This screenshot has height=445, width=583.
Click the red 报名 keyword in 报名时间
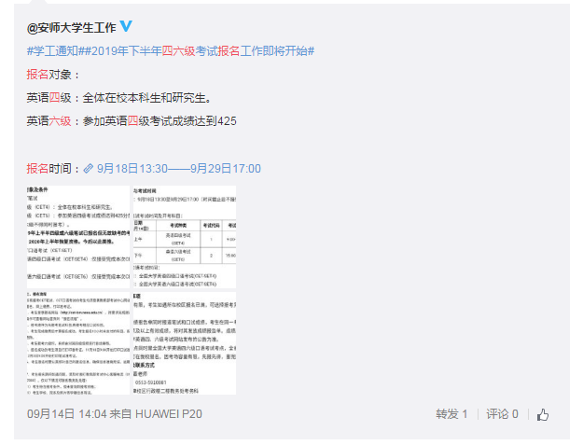point(37,169)
